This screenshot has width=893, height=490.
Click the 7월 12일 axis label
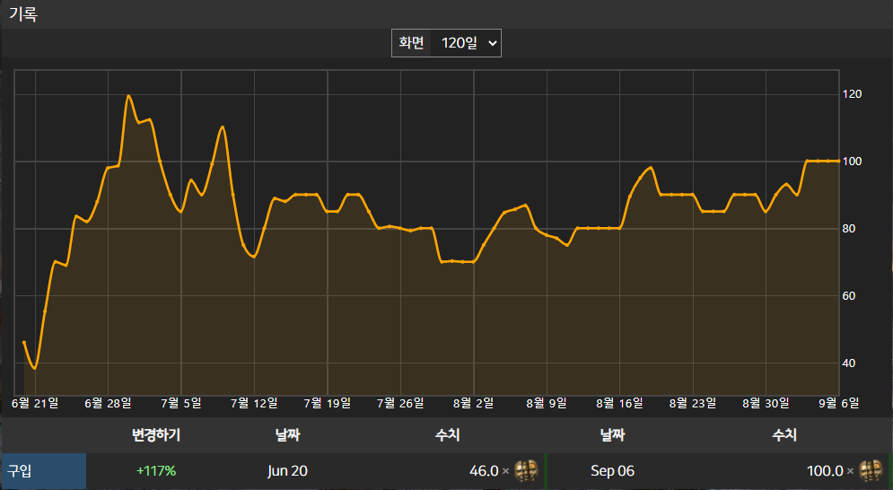click(254, 403)
